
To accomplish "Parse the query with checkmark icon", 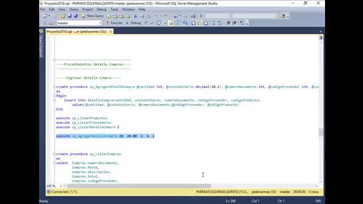I will [x=152, y=23].
